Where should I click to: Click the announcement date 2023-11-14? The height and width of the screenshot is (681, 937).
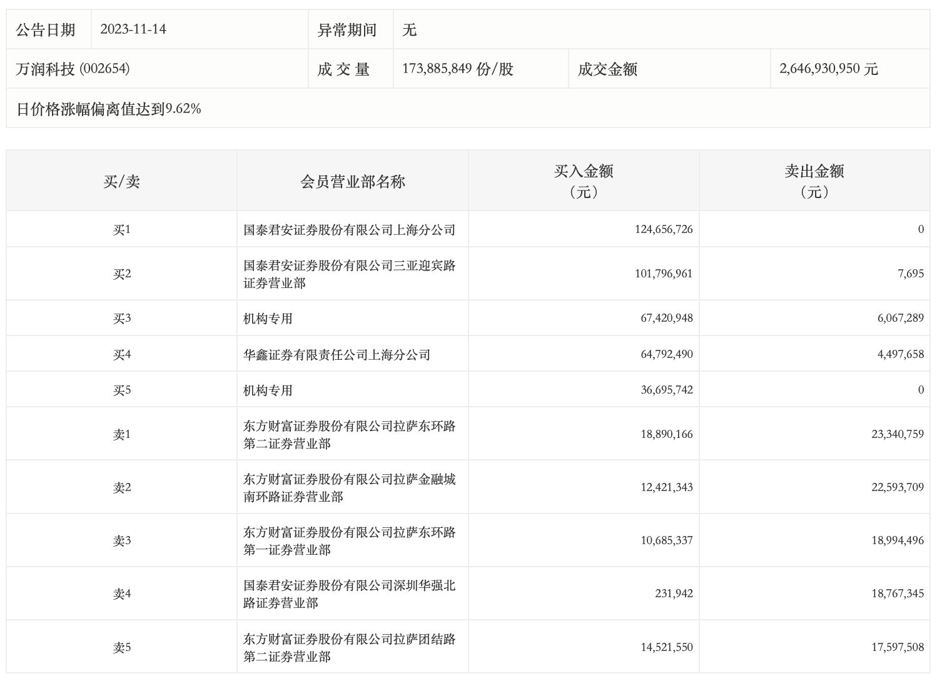coord(133,29)
